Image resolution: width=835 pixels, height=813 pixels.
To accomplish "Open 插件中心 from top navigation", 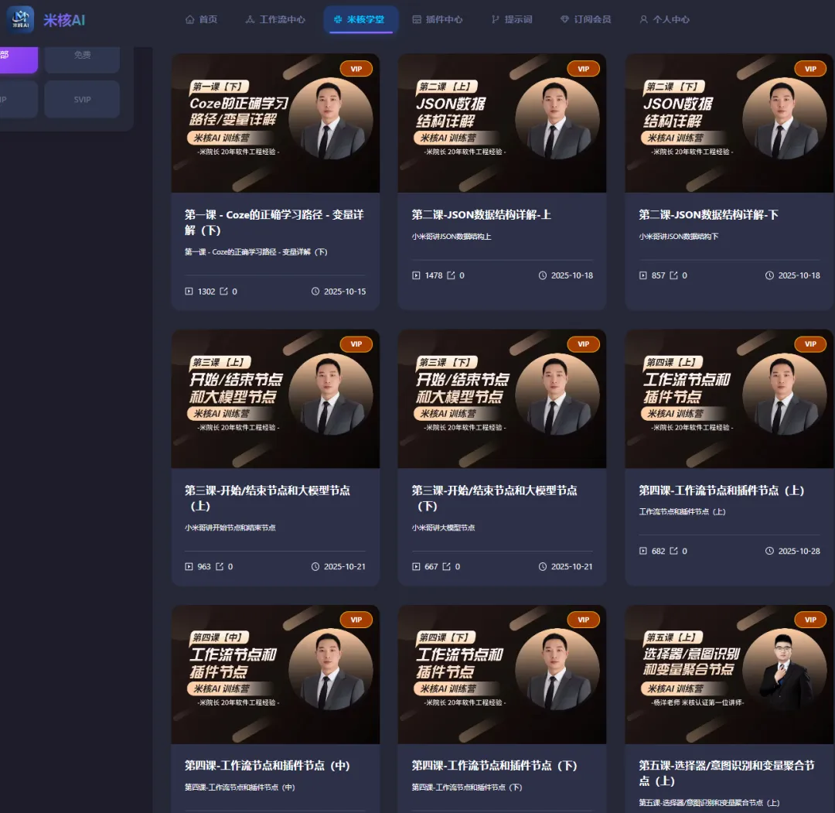I will 438,19.
